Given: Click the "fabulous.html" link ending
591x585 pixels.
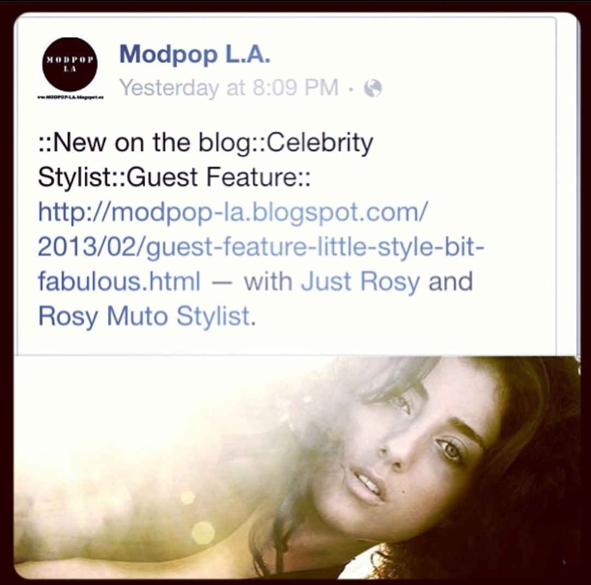Looking at the screenshot, I should [x=119, y=282].
